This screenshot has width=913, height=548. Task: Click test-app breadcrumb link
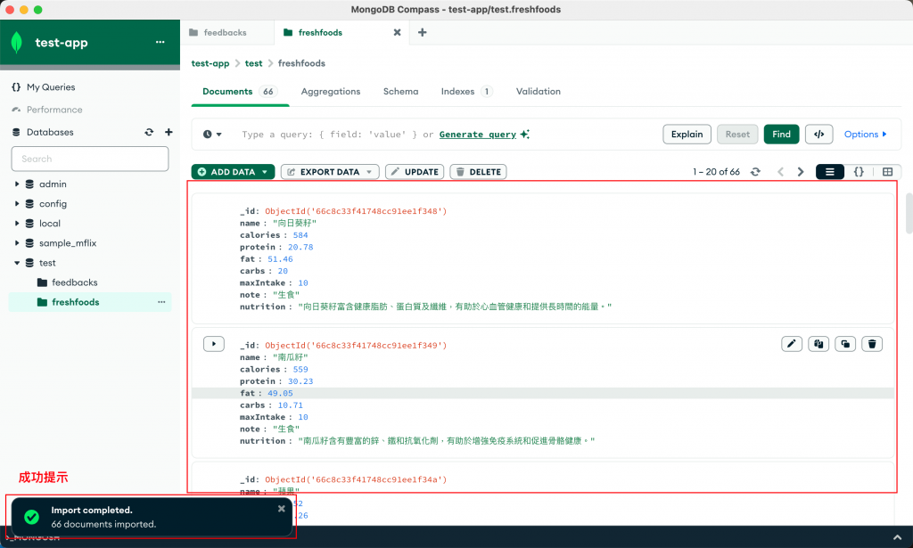[x=210, y=63]
